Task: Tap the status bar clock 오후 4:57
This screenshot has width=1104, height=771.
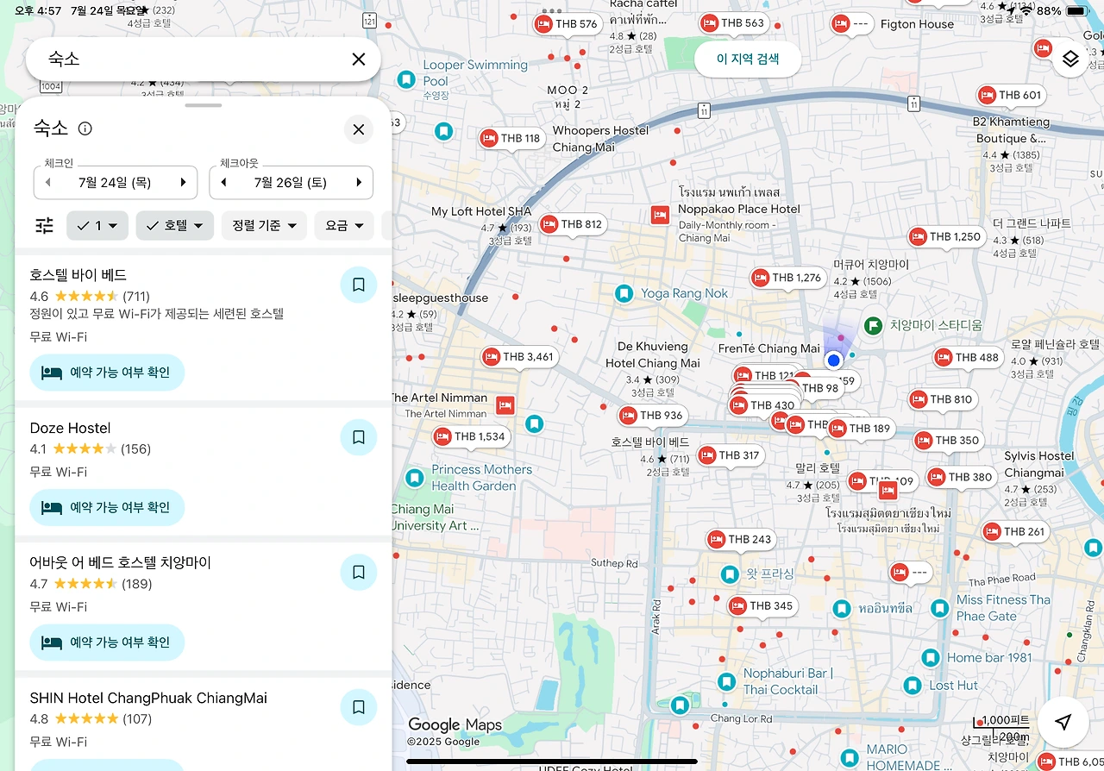Action: click(37, 11)
